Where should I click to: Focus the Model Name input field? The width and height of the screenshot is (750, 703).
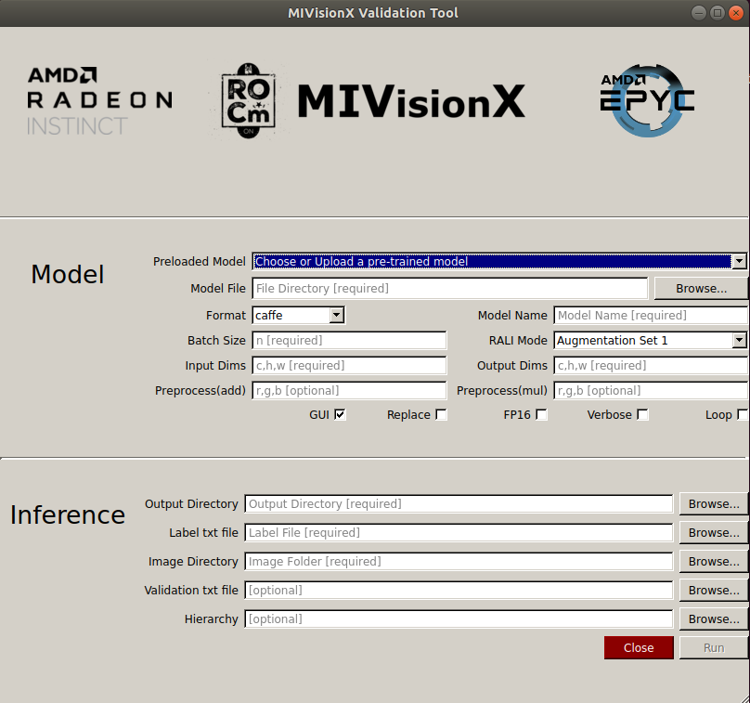click(651, 315)
